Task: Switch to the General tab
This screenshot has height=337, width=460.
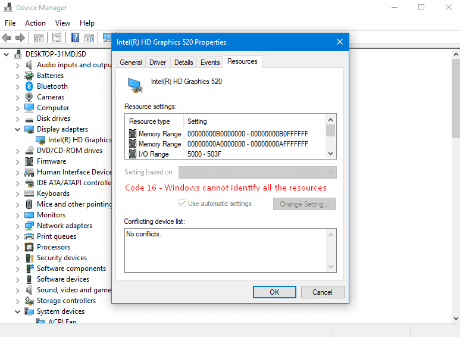Action: 131,63
